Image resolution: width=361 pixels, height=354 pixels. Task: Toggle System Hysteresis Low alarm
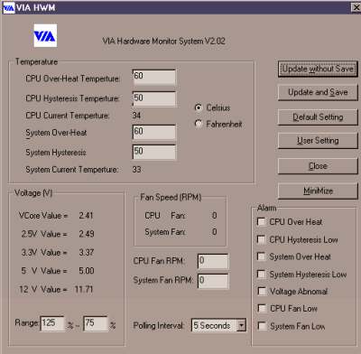(x=261, y=275)
